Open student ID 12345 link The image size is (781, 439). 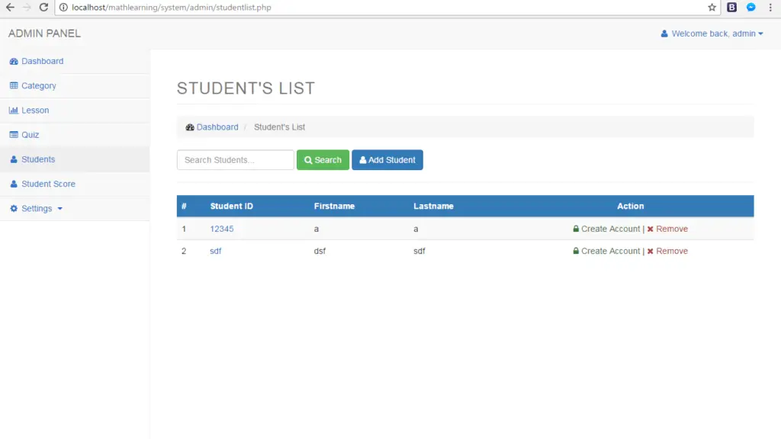pyautogui.click(x=221, y=229)
